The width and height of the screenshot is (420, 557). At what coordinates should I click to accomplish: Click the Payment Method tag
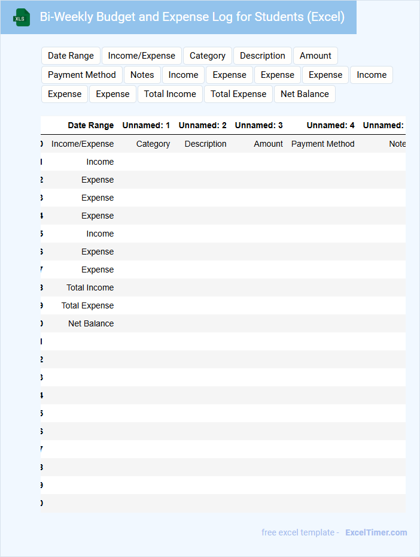pyautogui.click(x=82, y=75)
